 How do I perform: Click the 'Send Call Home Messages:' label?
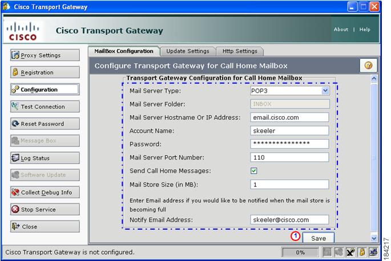pyautogui.click(x=170, y=171)
